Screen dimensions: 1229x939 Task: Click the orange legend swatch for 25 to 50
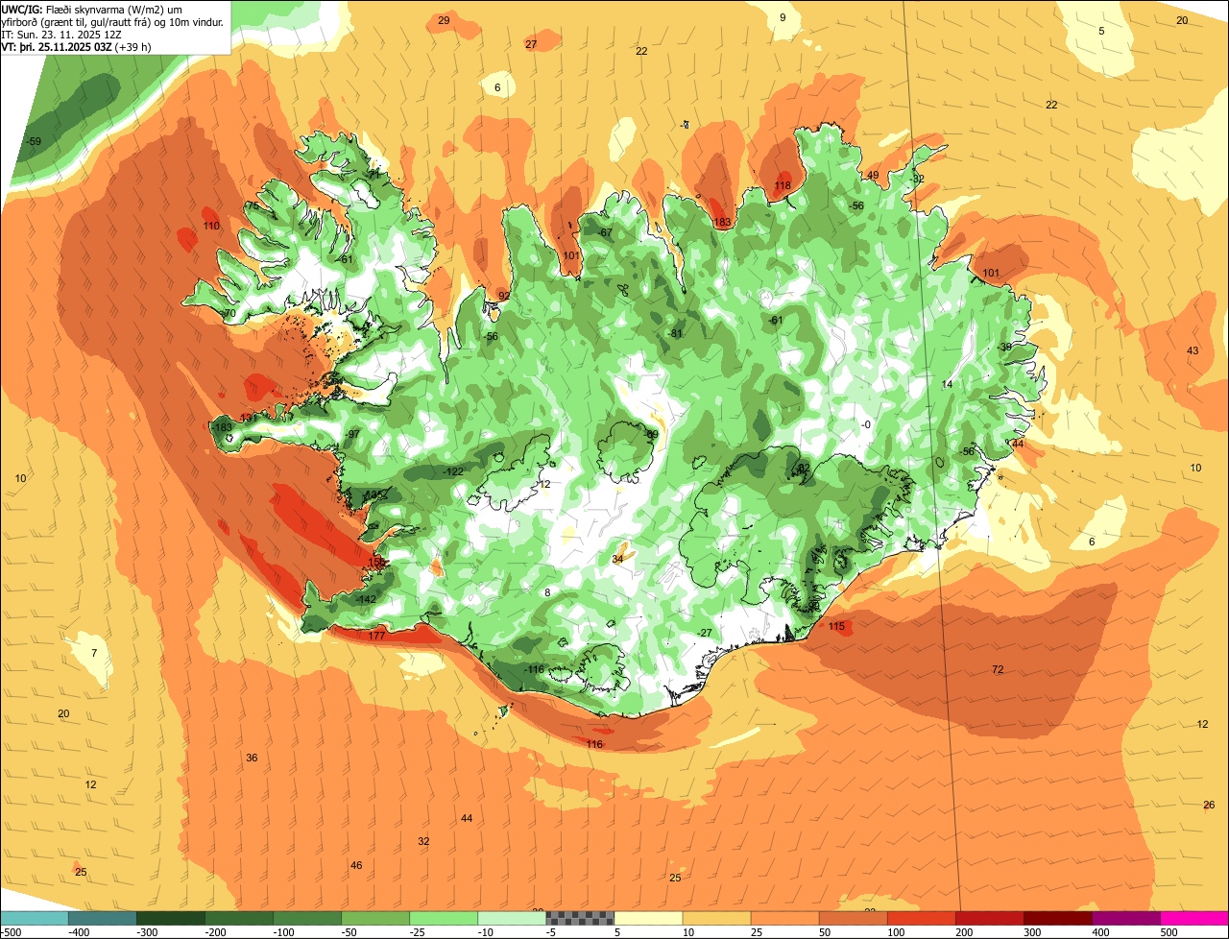785,918
